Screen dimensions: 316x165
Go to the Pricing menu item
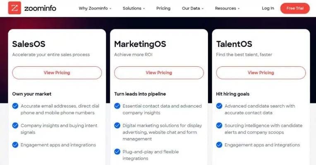163,8
